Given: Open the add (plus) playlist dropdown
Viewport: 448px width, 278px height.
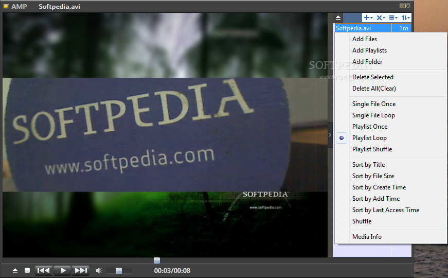Looking at the screenshot, I should tap(368, 18).
